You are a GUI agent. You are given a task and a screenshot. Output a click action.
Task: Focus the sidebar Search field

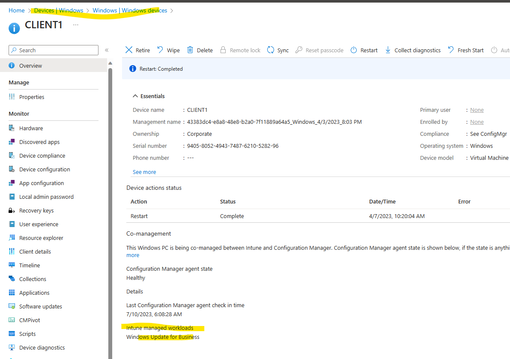54,50
